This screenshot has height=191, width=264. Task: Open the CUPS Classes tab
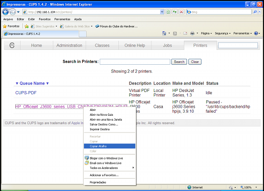click(x=102, y=45)
